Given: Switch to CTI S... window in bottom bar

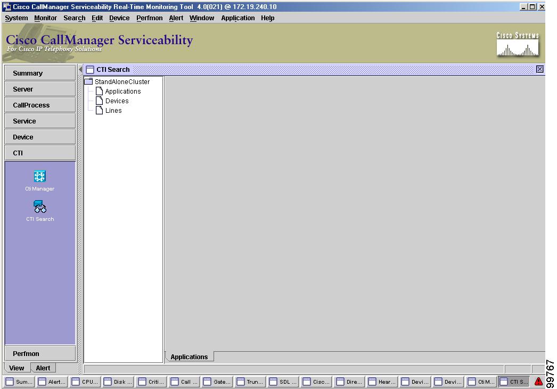Looking at the screenshot, I should [x=514, y=382].
